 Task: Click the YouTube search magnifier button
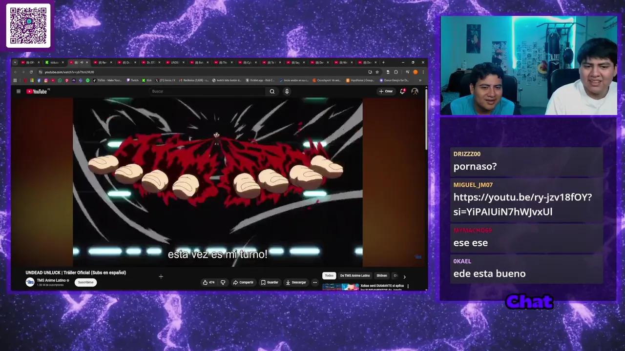(x=272, y=91)
